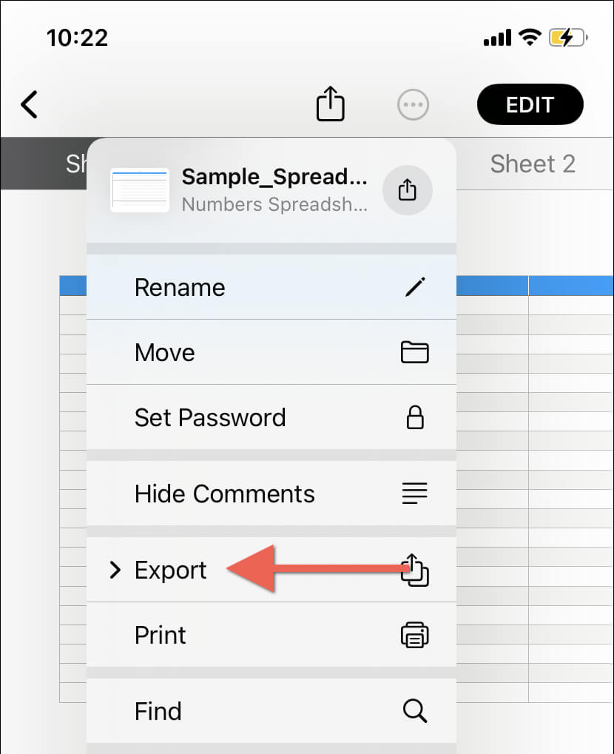Open the Sample_Spreadsheet document thumbnail
The height and width of the screenshot is (754, 614).
pyautogui.click(x=140, y=190)
